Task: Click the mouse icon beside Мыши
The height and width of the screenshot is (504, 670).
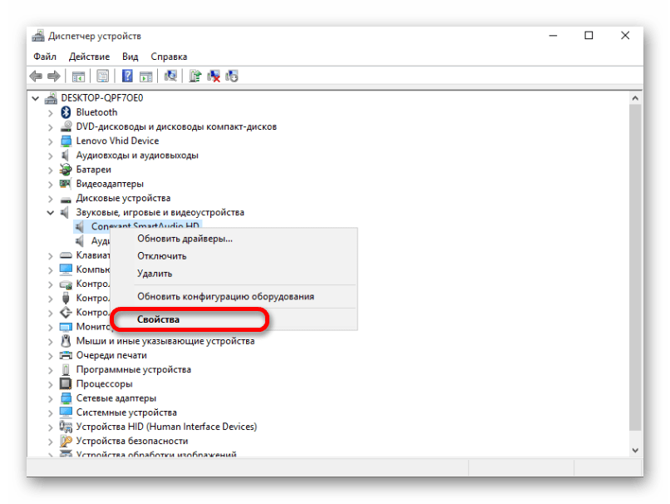Action: [66, 341]
